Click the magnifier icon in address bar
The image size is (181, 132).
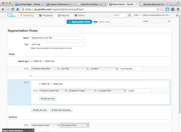tap(158, 9)
